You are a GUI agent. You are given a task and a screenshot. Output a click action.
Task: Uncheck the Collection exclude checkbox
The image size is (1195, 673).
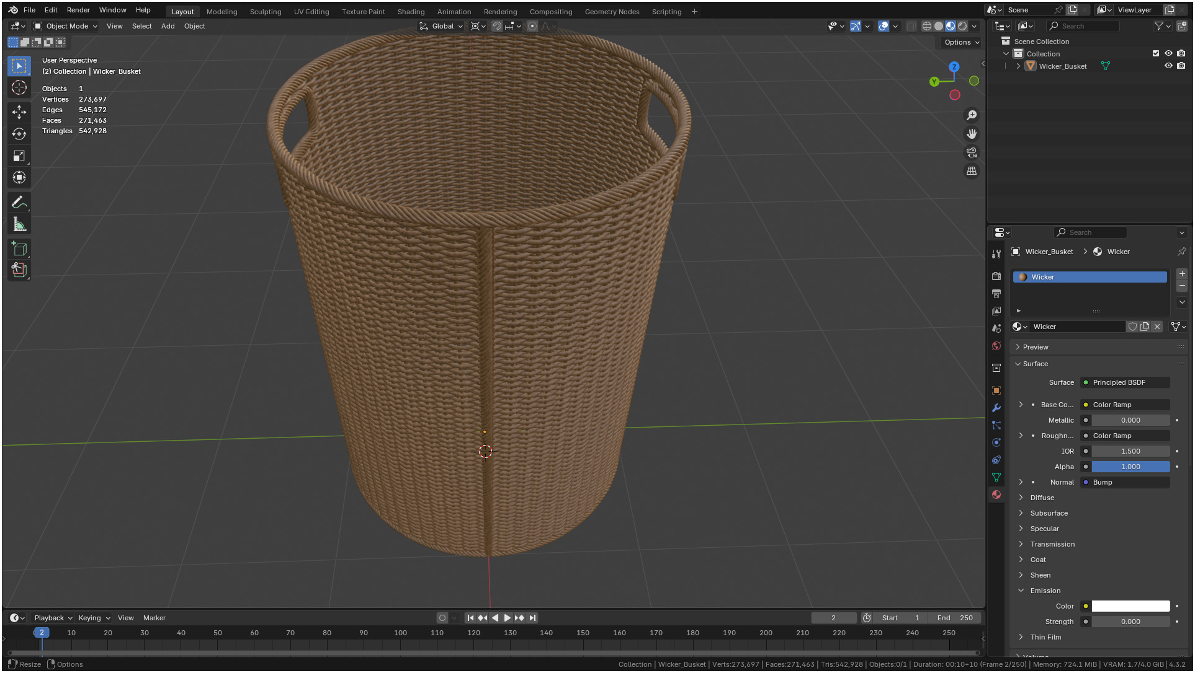click(1156, 53)
